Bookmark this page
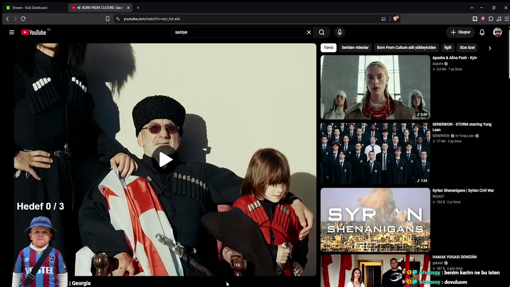510x287 pixels. pyautogui.click(x=107, y=19)
